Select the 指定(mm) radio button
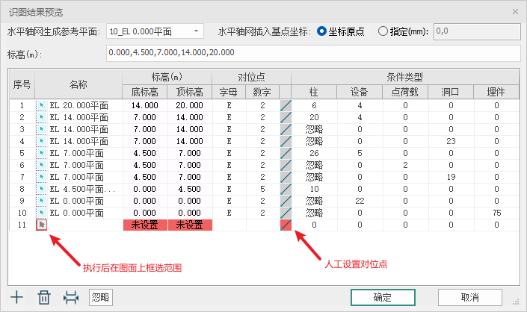527x312 pixels. [x=383, y=31]
